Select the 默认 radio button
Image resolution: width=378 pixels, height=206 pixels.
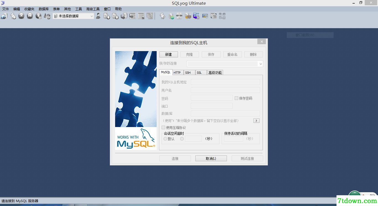165,139
